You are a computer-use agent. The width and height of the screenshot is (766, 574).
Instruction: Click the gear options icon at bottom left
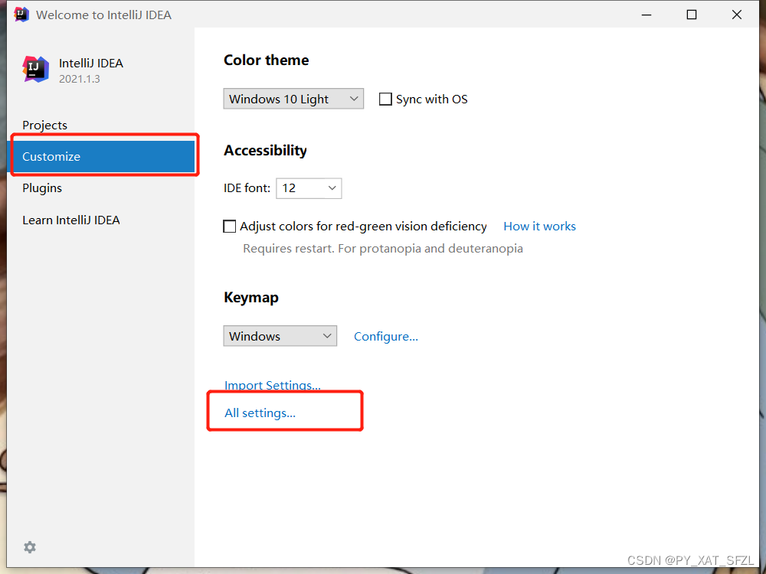coord(30,547)
